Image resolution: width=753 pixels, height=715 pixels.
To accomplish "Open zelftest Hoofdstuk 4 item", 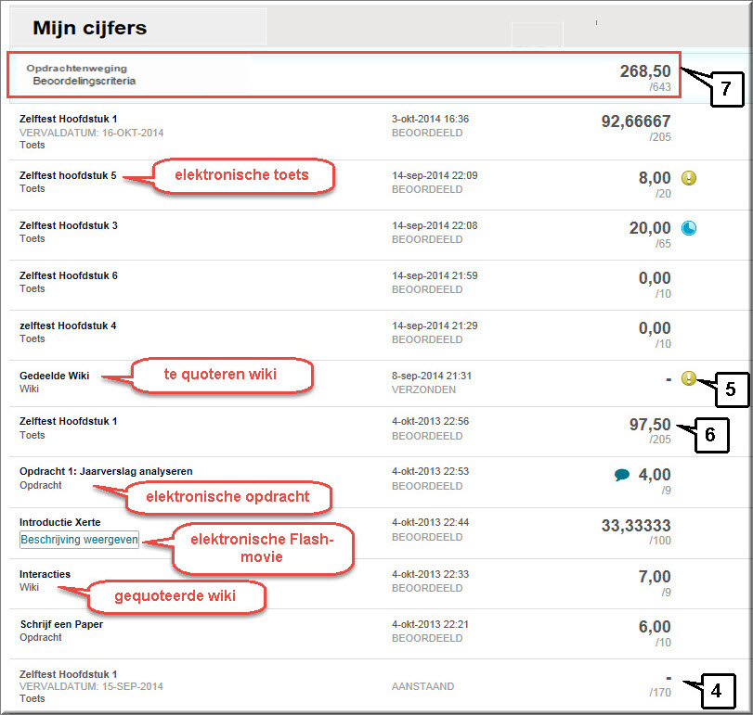I will (68, 326).
